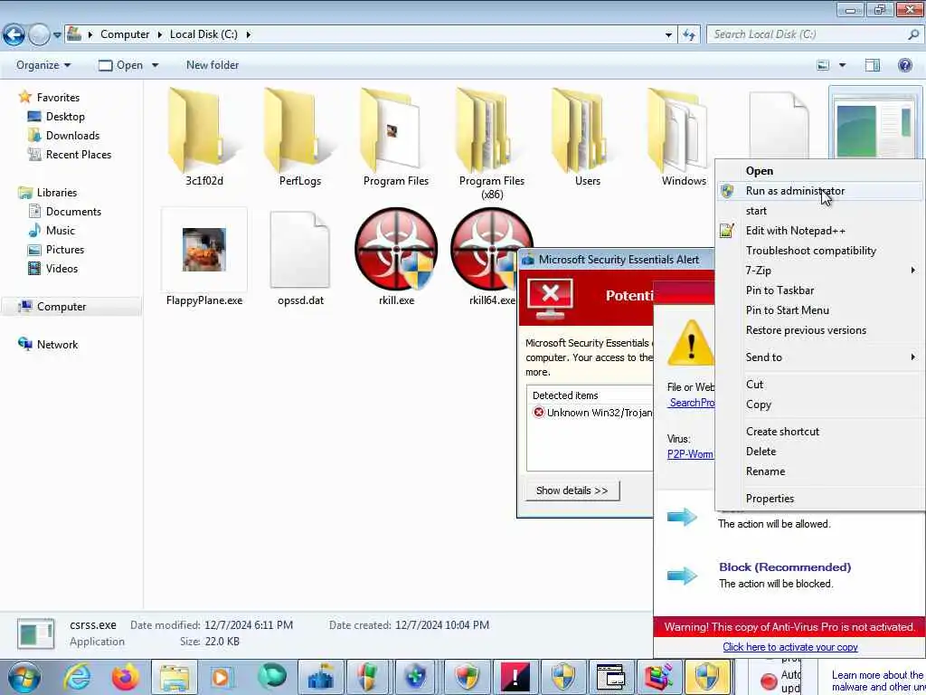Open Windows Explorer taskbar button
Screen dimensions: 926x695
(x=175, y=677)
